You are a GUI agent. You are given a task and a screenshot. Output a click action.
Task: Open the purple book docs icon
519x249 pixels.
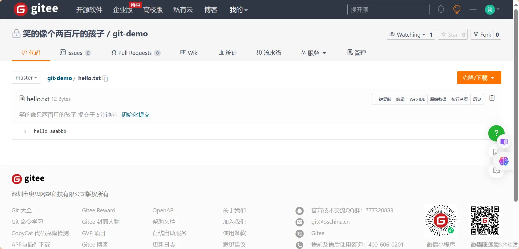(x=504, y=141)
